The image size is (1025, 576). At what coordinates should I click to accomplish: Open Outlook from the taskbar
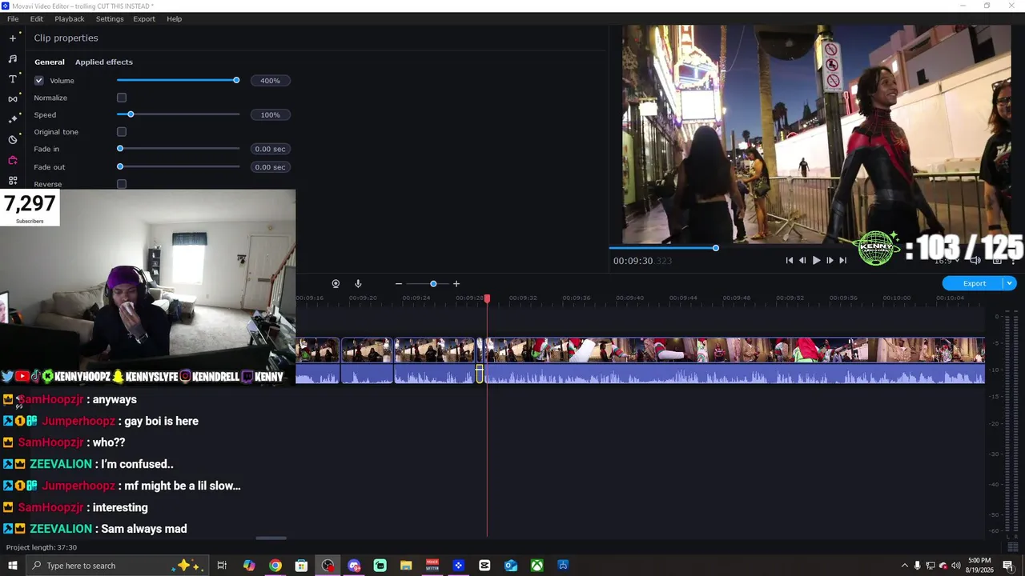[511, 566]
